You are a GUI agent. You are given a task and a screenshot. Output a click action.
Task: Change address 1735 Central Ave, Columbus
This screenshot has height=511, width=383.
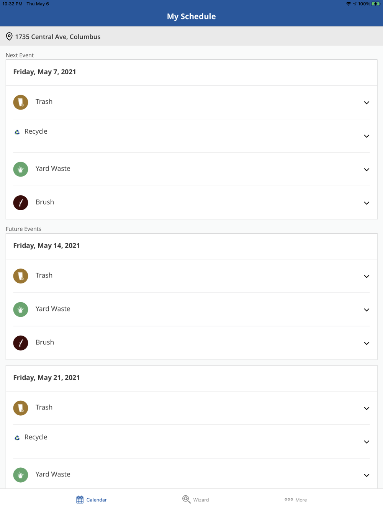click(x=58, y=37)
